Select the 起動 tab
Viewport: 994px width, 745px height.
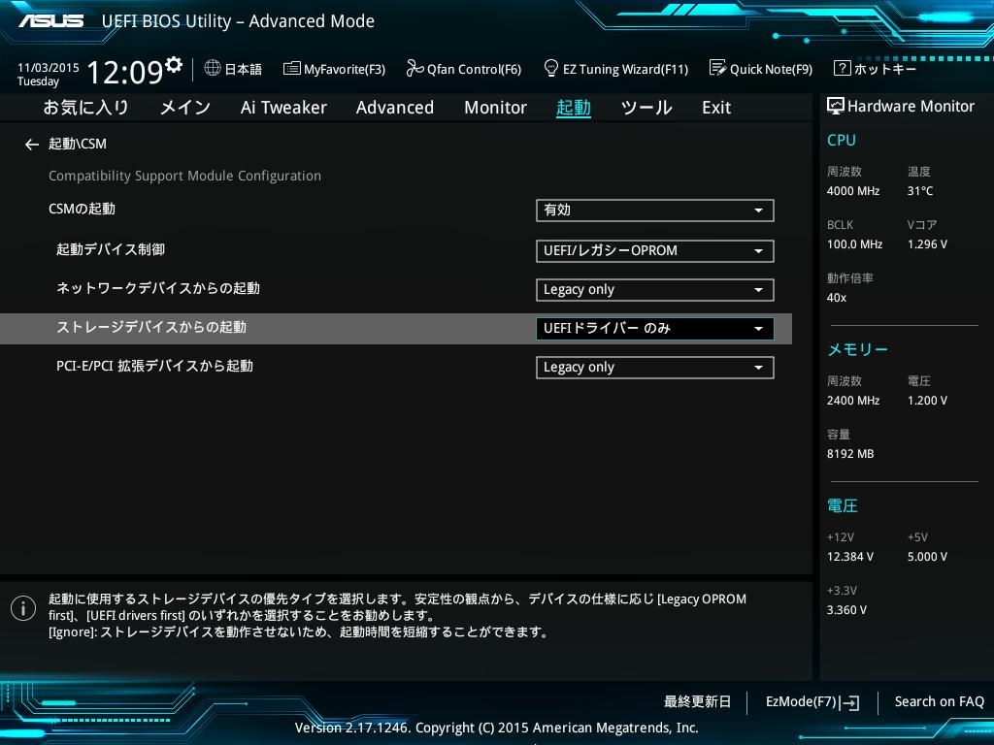point(573,108)
